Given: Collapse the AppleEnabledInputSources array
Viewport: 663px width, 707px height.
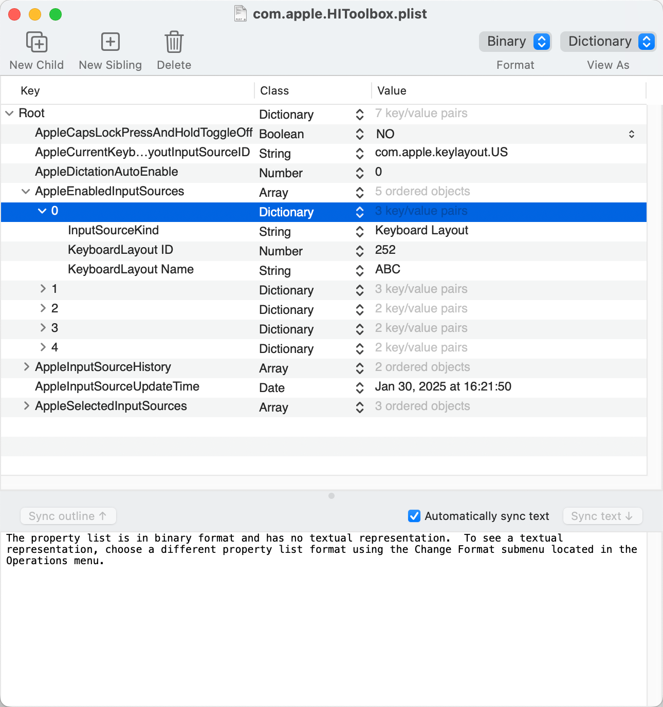Looking at the screenshot, I should pyautogui.click(x=26, y=192).
